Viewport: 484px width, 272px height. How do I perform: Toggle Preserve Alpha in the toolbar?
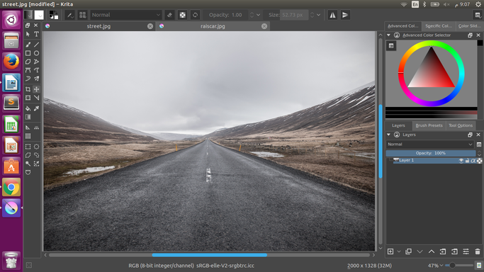182,15
